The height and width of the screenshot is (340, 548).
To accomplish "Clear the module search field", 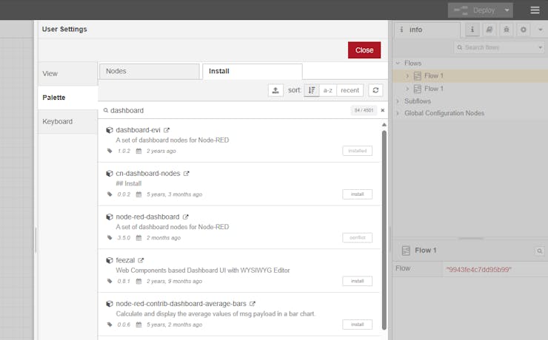I will pos(383,110).
